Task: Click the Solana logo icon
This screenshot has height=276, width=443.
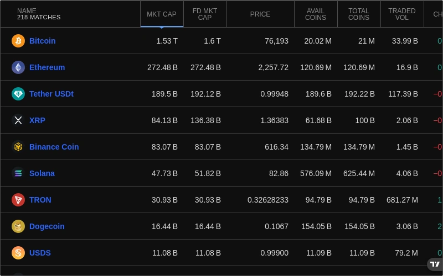Action: [18, 173]
